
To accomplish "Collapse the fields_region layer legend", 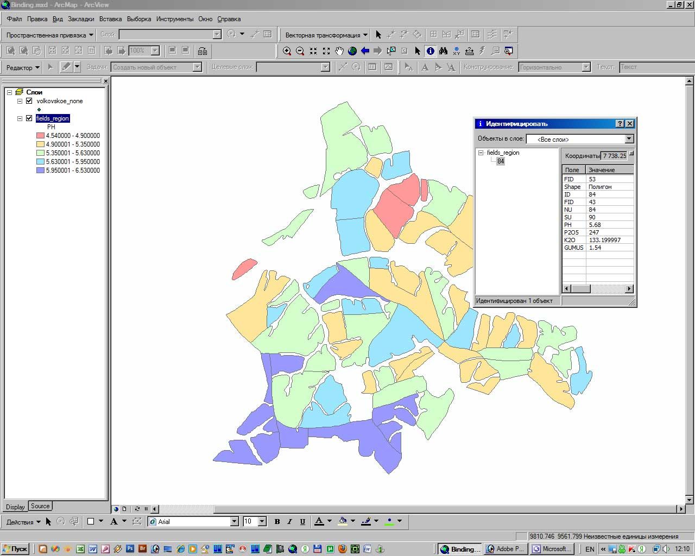I will tap(20, 118).
